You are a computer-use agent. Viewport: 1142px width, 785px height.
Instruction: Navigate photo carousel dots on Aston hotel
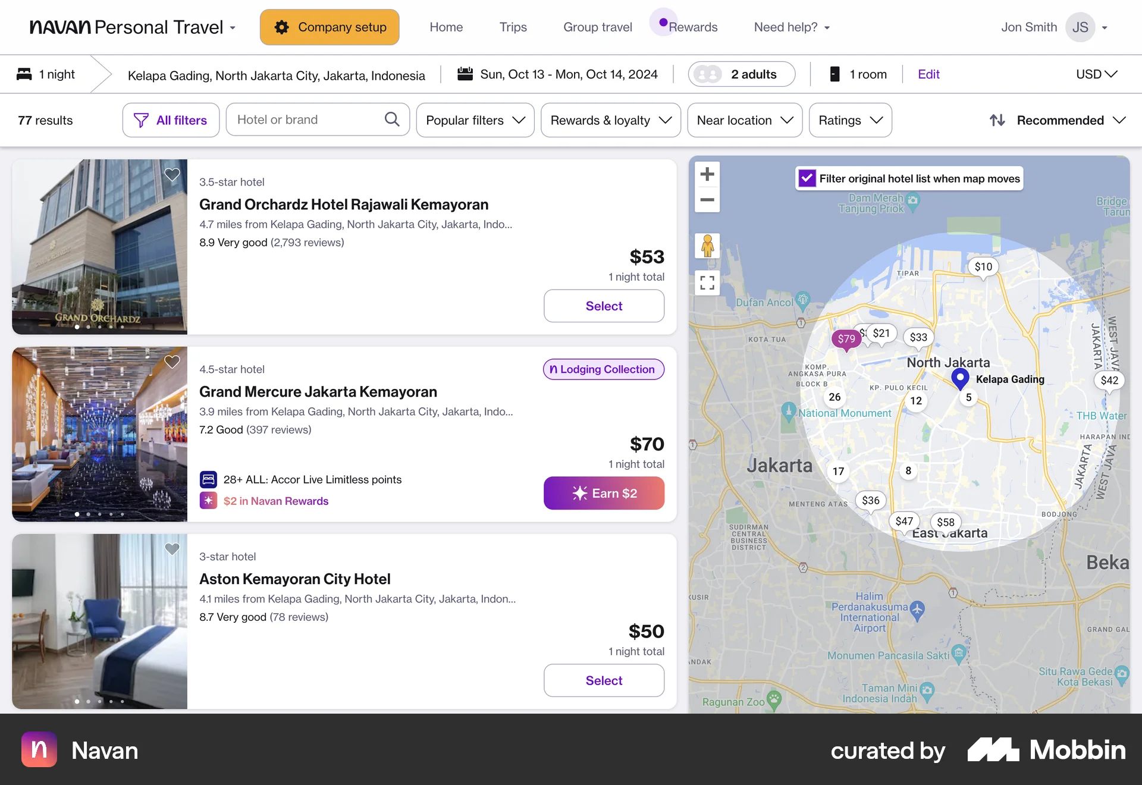coord(99,702)
